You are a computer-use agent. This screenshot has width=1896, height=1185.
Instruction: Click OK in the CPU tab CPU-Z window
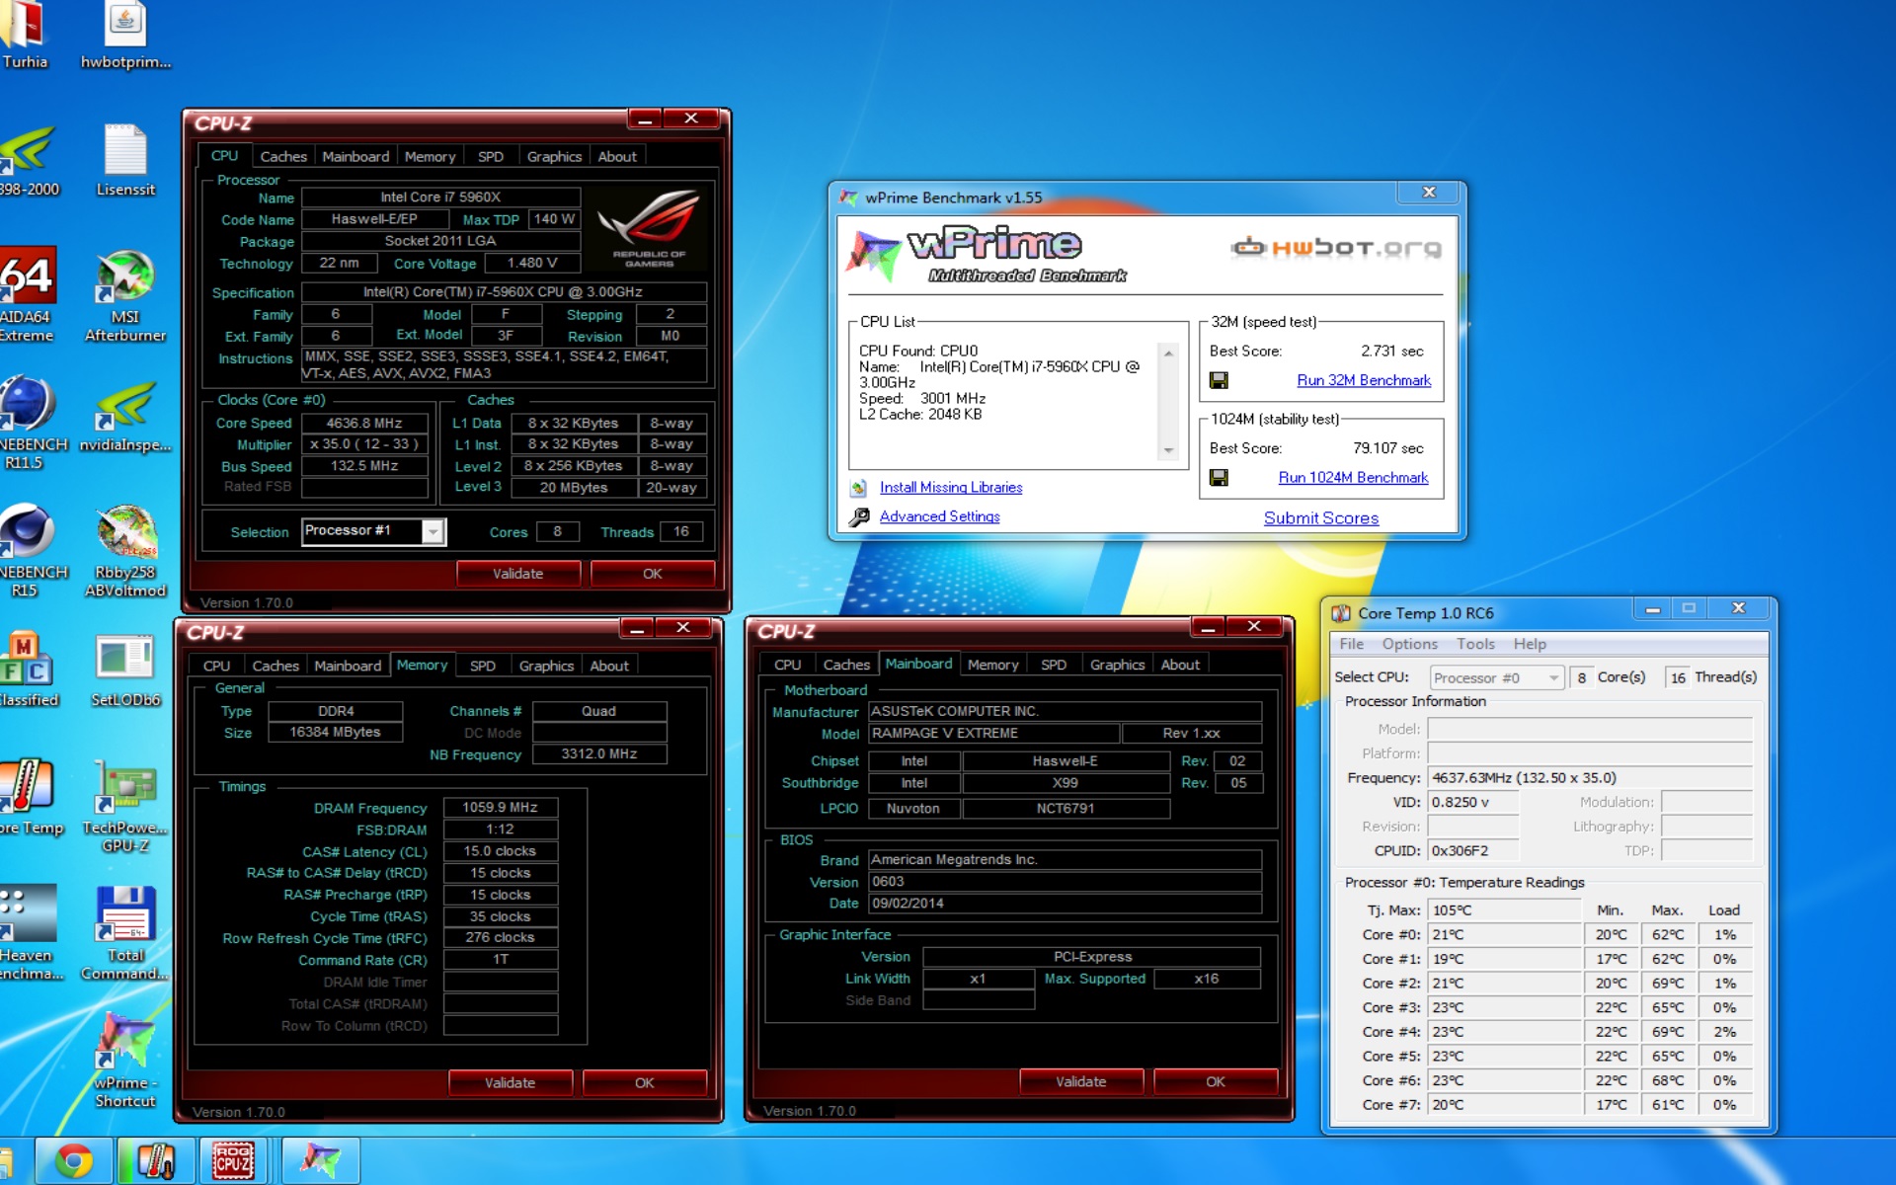pos(653,574)
